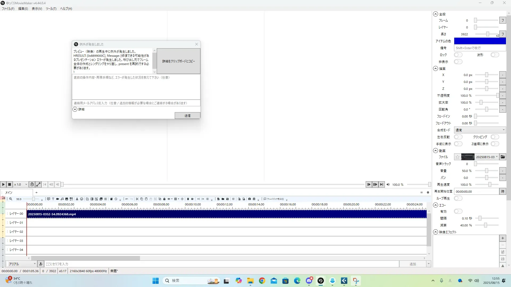Click the stop playback button
Image resolution: width=511 pixels, height=287 pixels.
(x=10, y=184)
